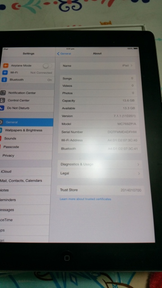The width and height of the screenshot is (162, 288).
Task: Tap the clock in the status bar
Action: (x=70, y=49)
